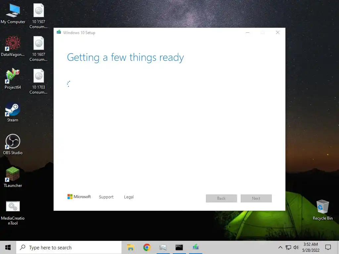Screen dimensions: 339x254
Task: Click the Windows 10 Setup title icon
Action: (59, 32)
